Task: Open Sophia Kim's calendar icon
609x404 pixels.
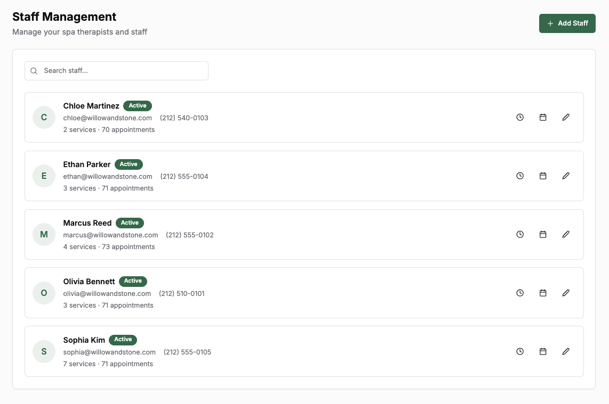Action: (543, 351)
